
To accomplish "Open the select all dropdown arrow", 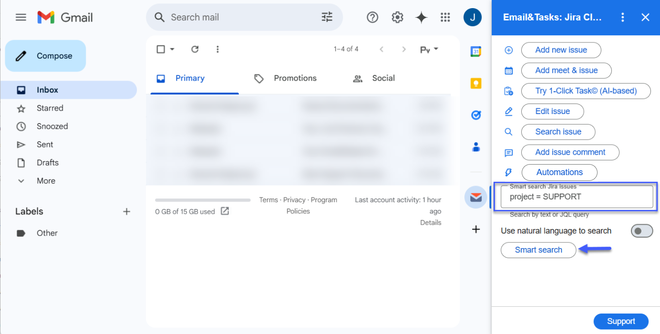I will (172, 49).
